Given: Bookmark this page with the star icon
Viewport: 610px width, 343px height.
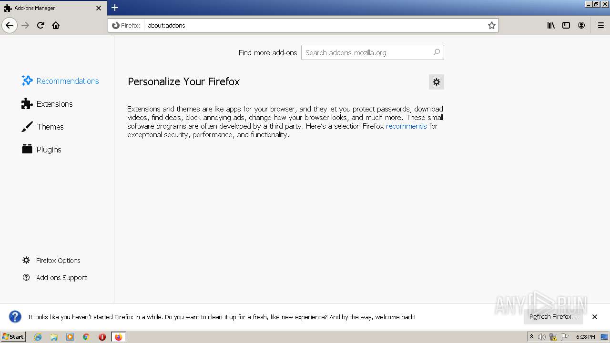Looking at the screenshot, I should 492,25.
